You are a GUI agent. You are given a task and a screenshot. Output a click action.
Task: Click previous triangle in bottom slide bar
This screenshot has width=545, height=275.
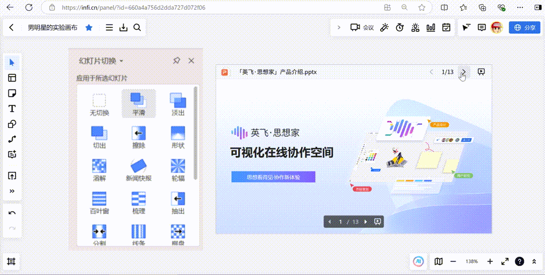point(330,222)
